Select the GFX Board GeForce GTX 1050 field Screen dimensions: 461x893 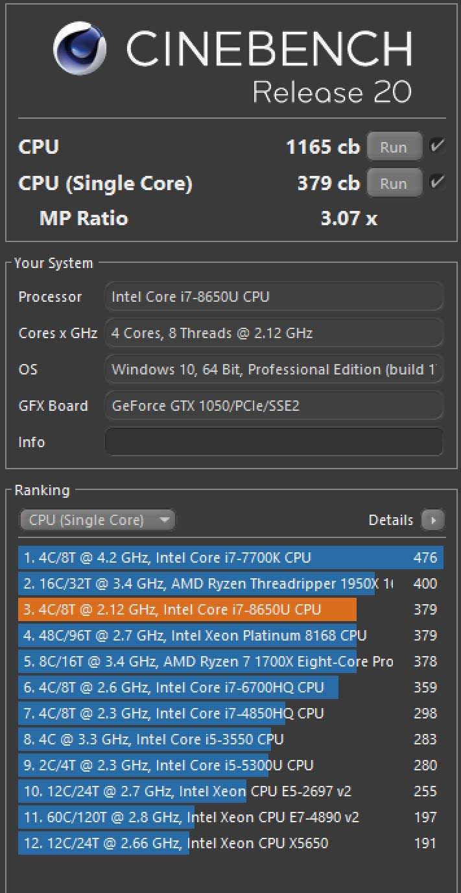[274, 406]
